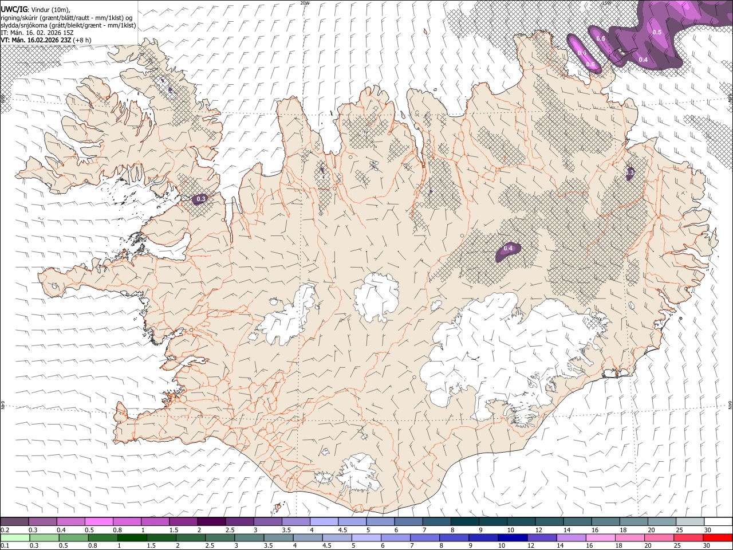Click the 'UWC/IG: Vindur (10m)' title text
The image size is (733, 550).
[35, 10]
